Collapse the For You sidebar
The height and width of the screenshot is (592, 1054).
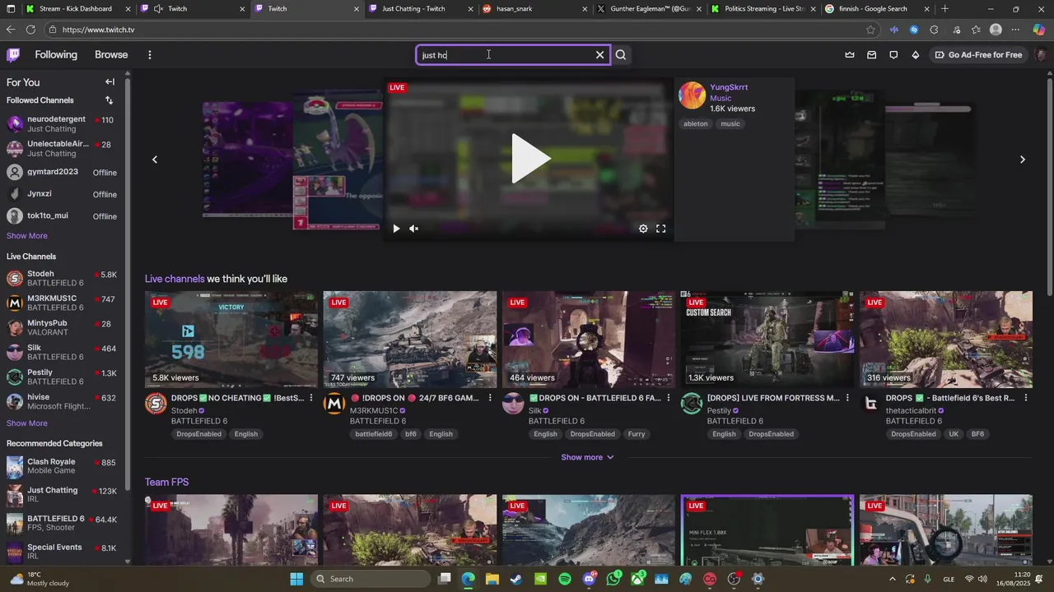click(x=110, y=82)
